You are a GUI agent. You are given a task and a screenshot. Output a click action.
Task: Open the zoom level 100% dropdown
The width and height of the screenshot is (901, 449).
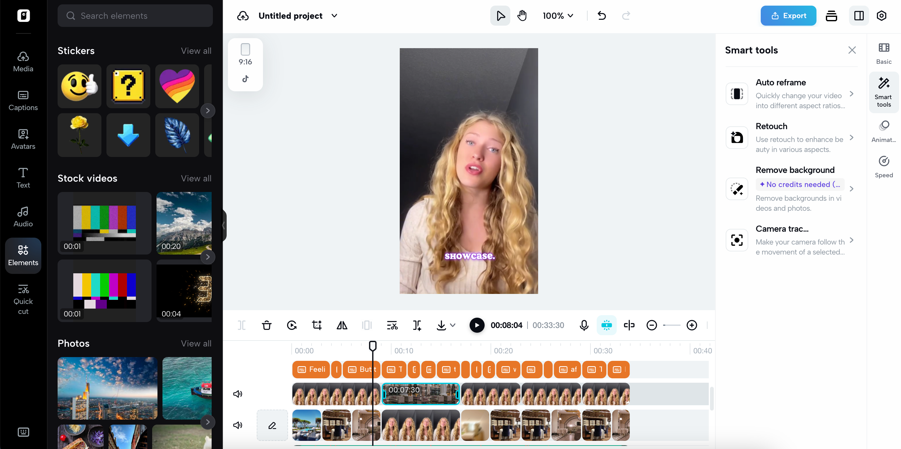click(x=558, y=15)
